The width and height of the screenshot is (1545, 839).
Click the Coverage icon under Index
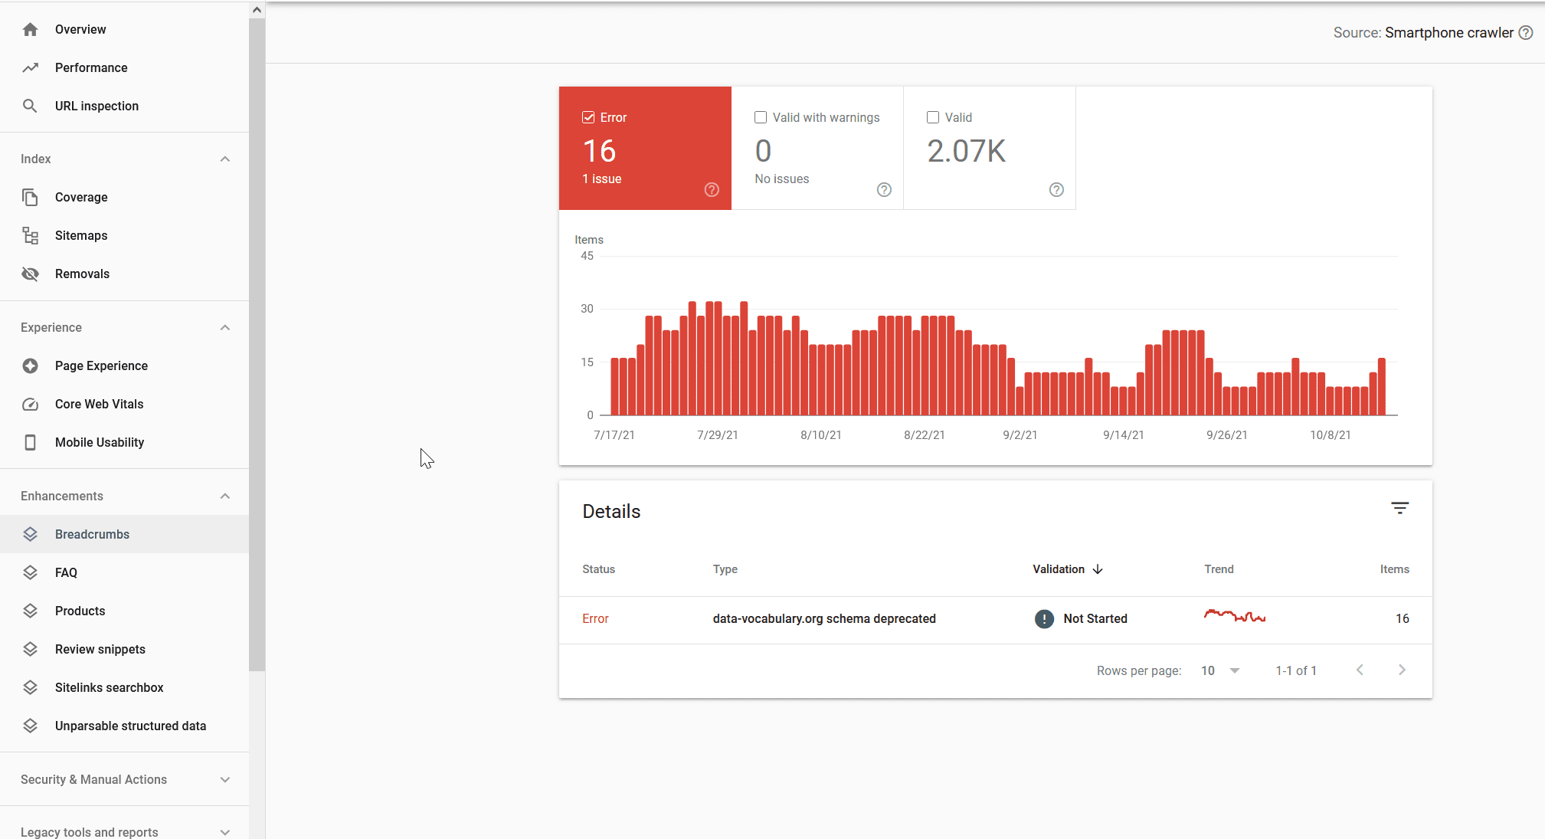[x=29, y=198]
